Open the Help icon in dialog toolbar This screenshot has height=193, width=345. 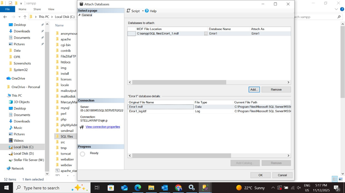tap(147, 11)
